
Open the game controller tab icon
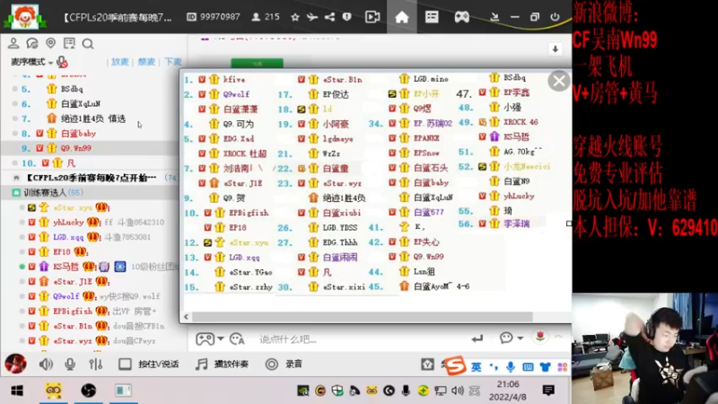tap(461, 17)
